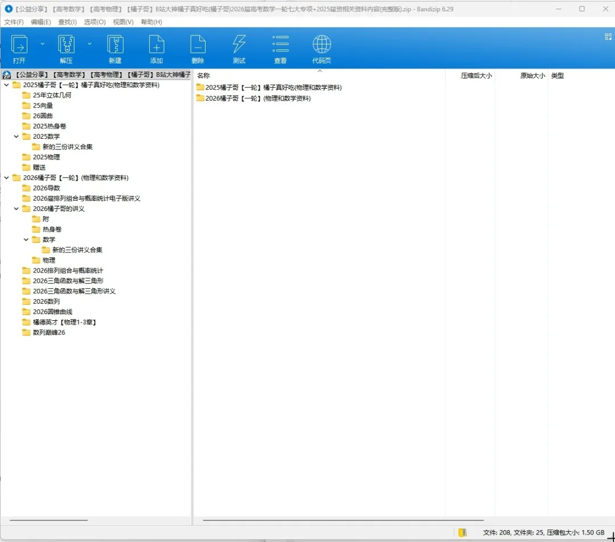
Task: Click the tree panel horizontal scrollbar
Action: 48,520
